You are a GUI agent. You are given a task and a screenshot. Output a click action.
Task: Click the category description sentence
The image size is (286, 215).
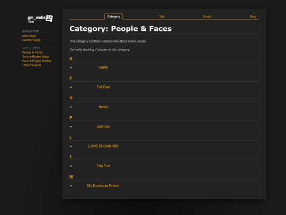[108, 41]
